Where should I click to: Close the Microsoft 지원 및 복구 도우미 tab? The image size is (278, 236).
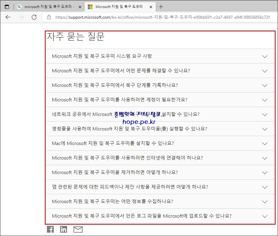tap(151, 7)
